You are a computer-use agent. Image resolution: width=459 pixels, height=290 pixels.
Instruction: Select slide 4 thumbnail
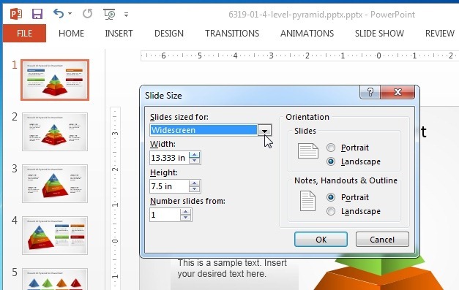(x=55, y=235)
